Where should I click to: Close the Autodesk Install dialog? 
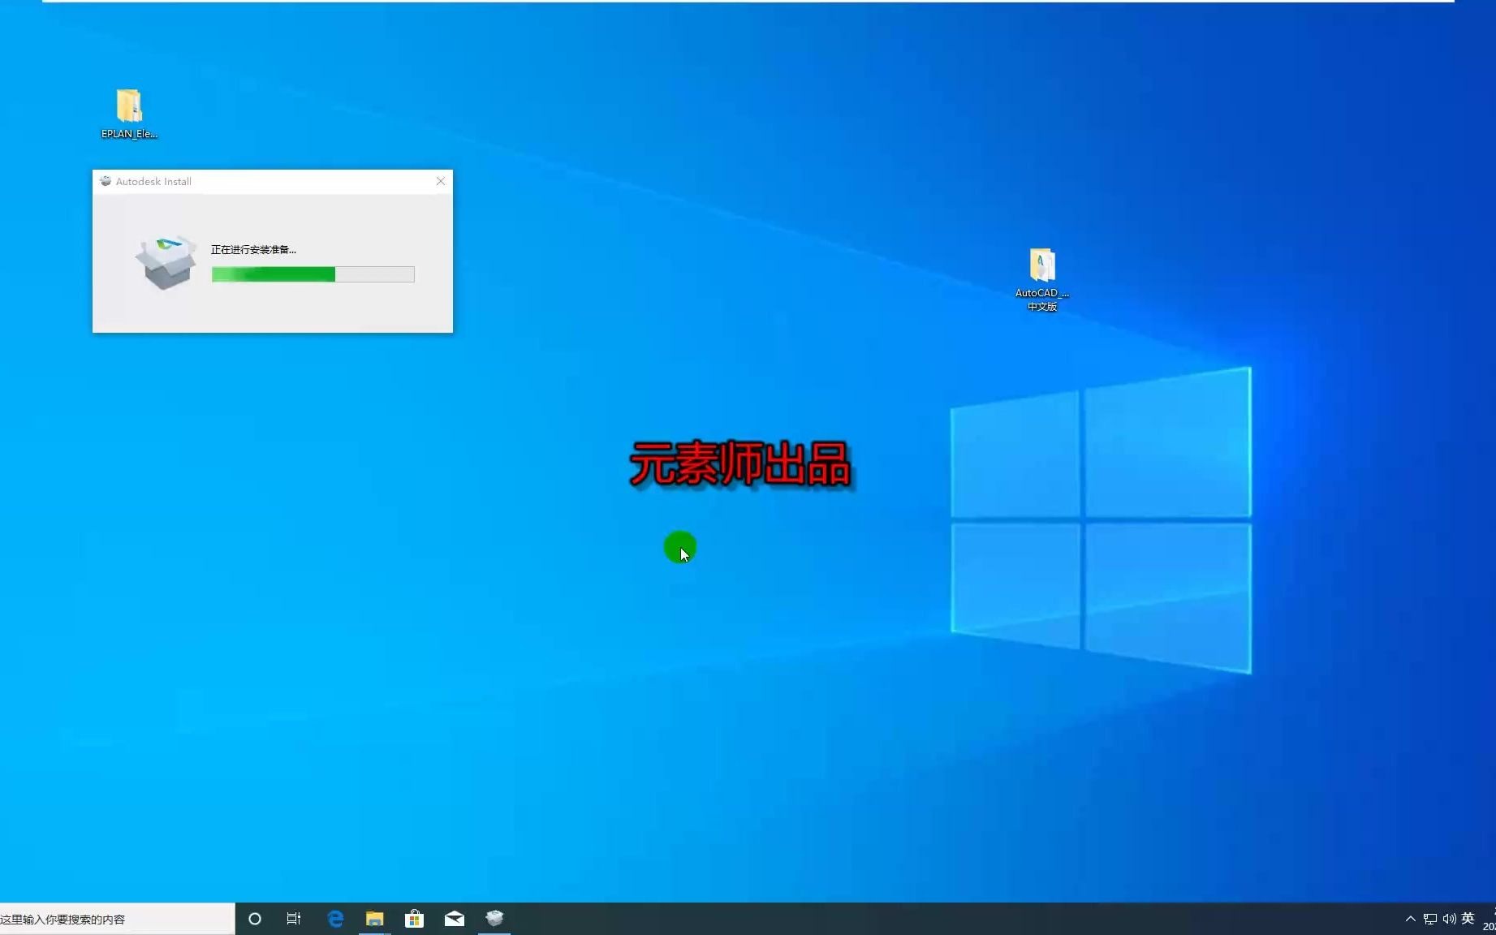click(x=441, y=181)
